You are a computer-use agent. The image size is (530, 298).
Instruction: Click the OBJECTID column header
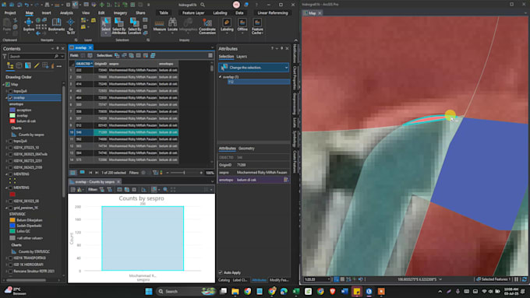[84, 64]
